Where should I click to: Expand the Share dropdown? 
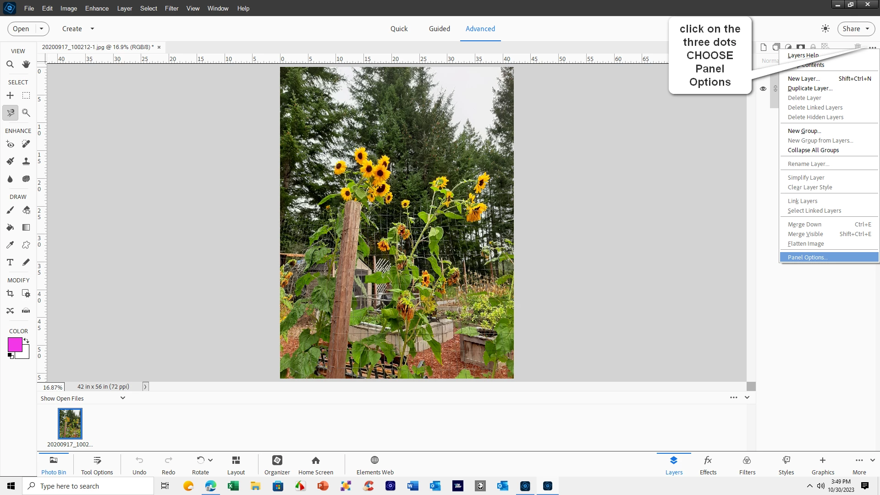pyautogui.click(x=867, y=28)
